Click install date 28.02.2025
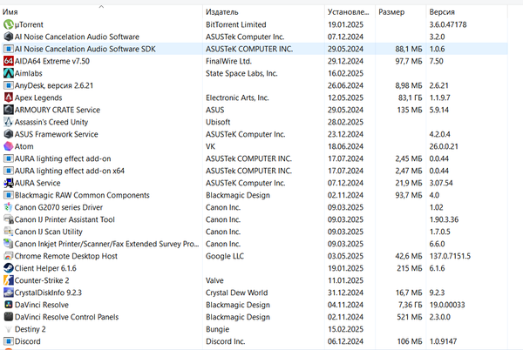The image size is (523, 350). point(345,122)
